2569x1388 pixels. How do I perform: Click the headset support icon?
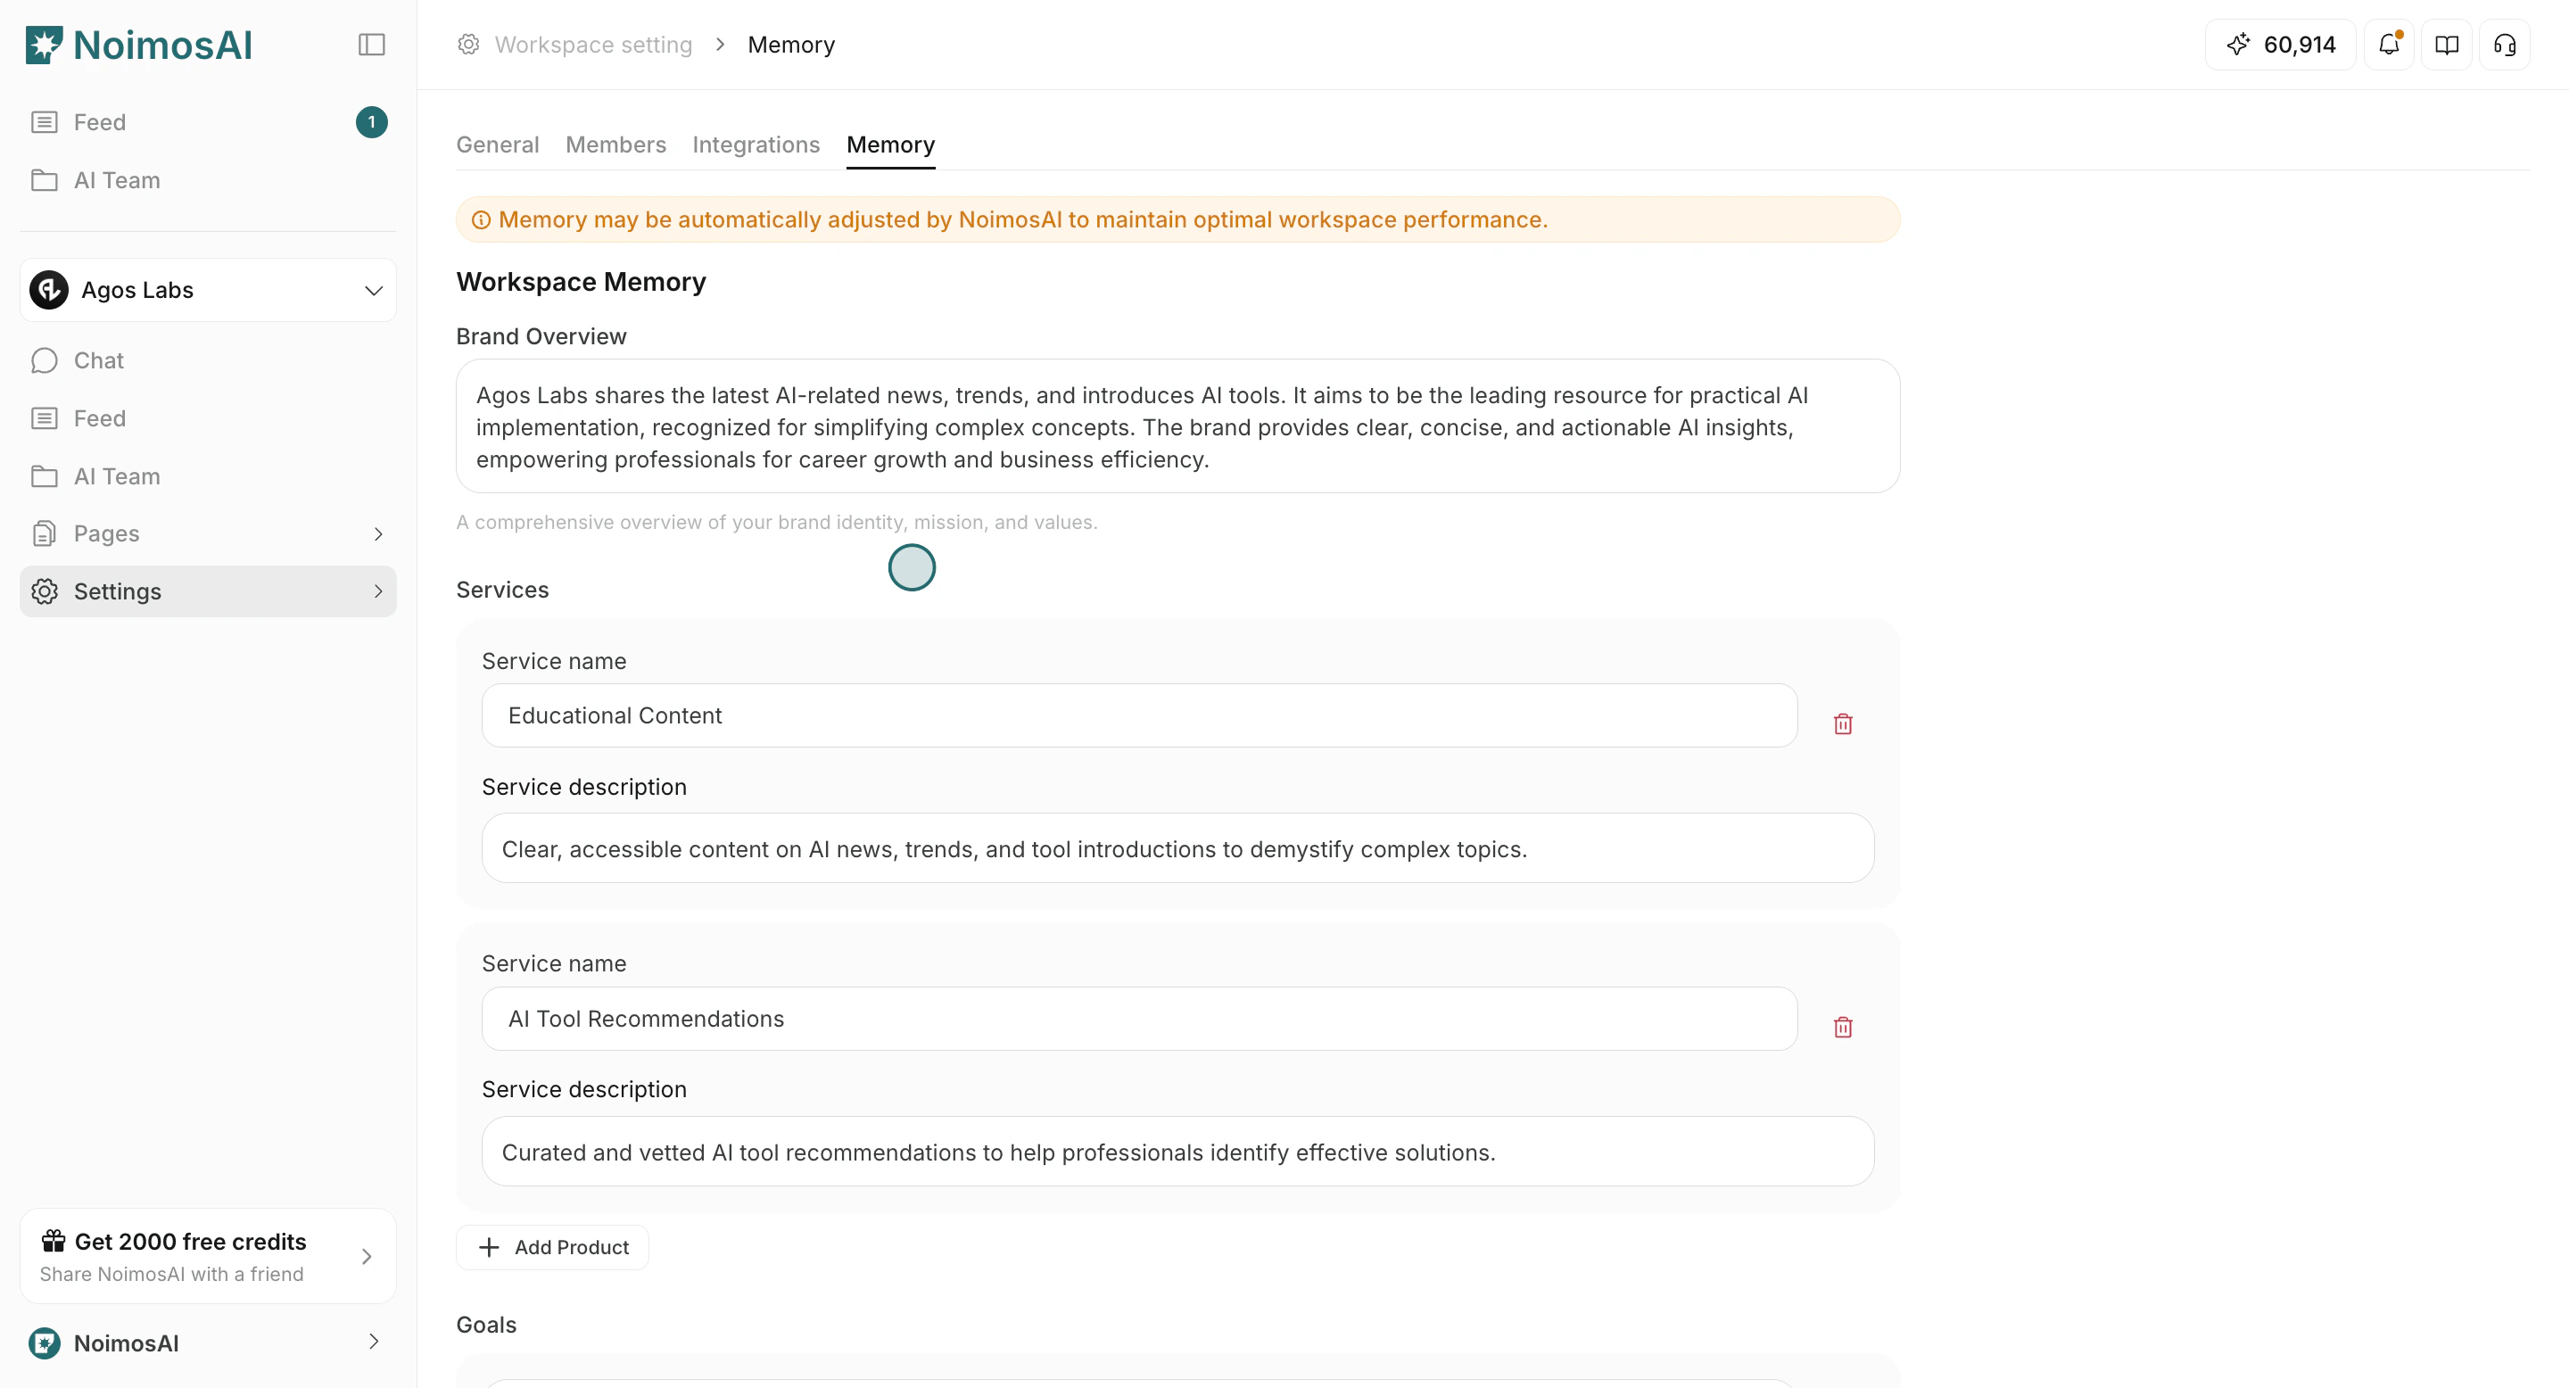pyautogui.click(x=2504, y=44)
